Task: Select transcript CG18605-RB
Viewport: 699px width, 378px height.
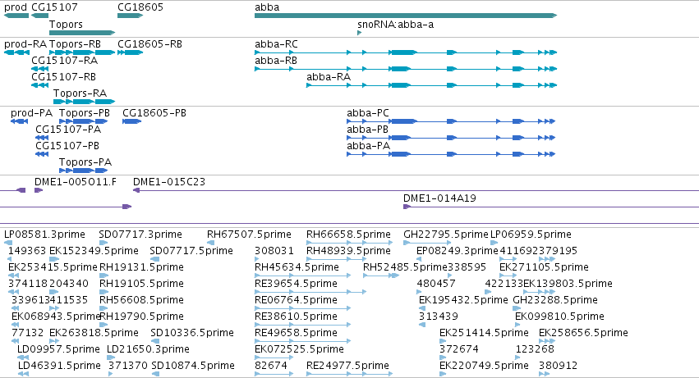Action: 149,44
